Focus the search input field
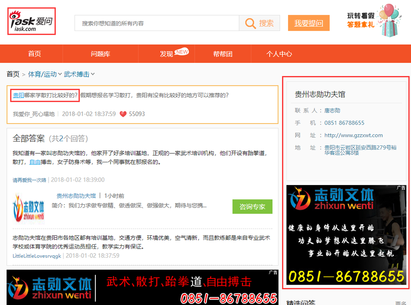Image resolution: width=411 pixels, height=305 pixels. click(x=157, y=23)
